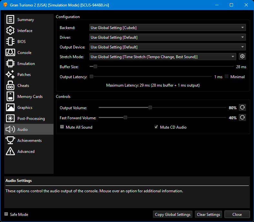Click the Summary page icon in sidebar
This screenshot has width=254, height=222.
click(x=10, y=20)
